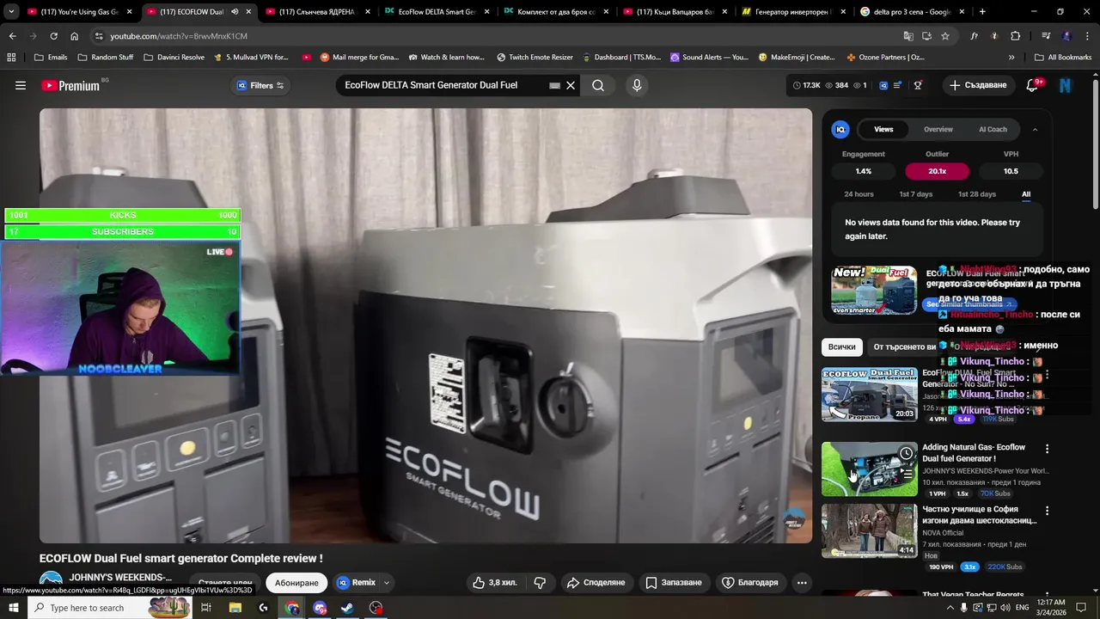Viewport: 1100px width, 619px height.
Task: Reload the current page
Action: click(x=53, y=36)
